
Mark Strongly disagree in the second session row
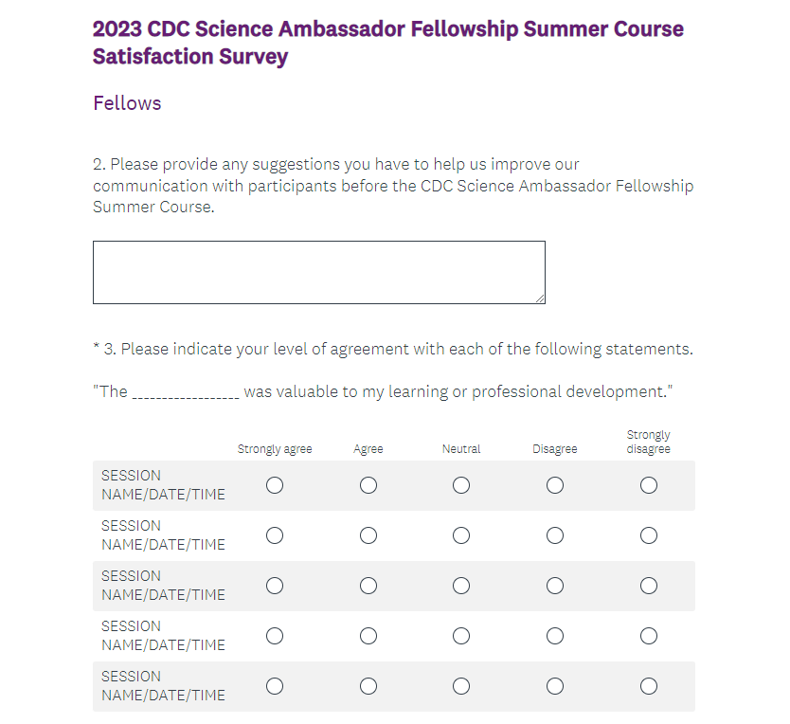click(x=649, y=535)
